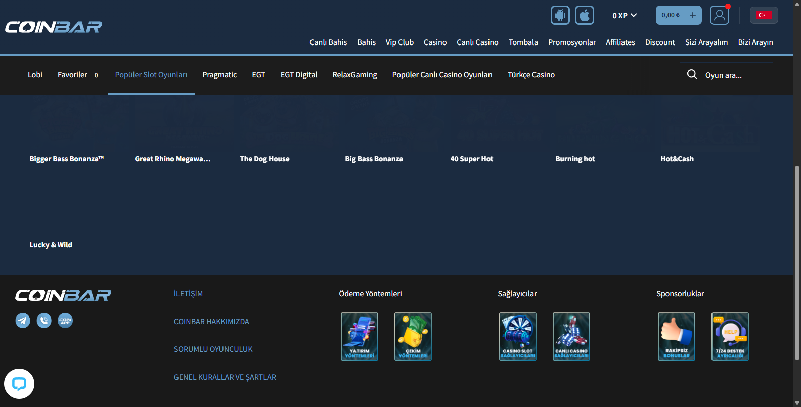Open the Bigger Bass Bonanza game

coord(66,159)
